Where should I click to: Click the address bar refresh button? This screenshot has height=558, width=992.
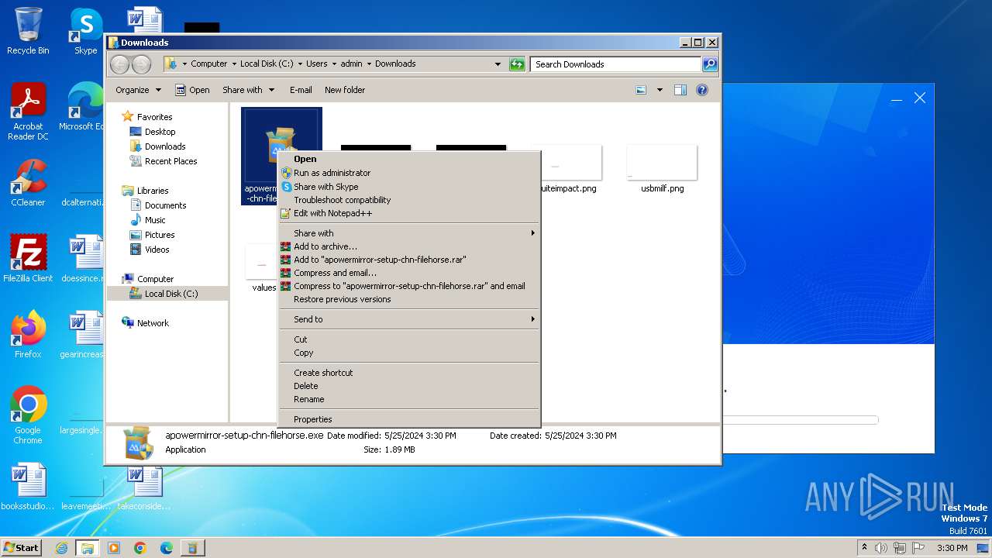click(517, 64)
